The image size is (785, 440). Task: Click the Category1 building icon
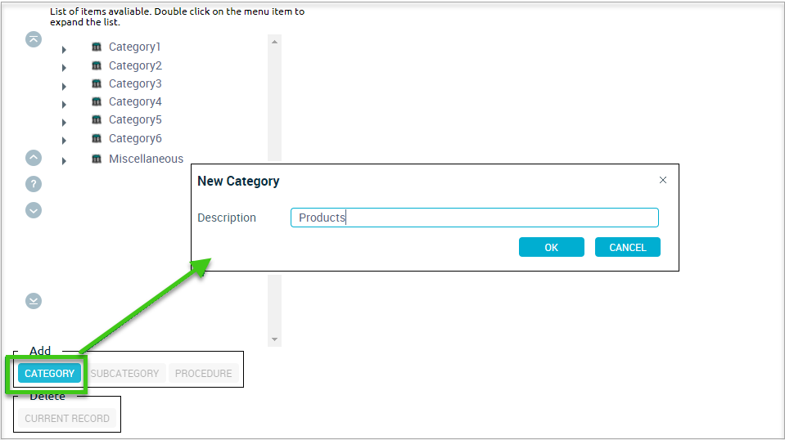point(97,47)
